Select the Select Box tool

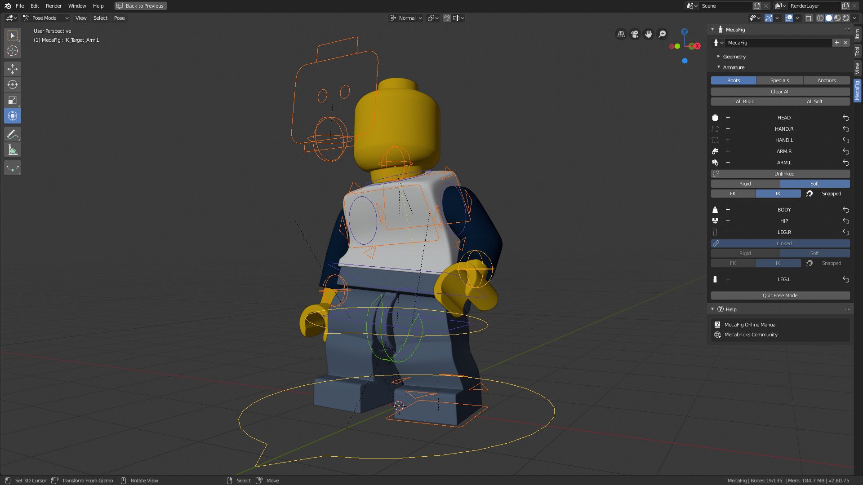[13, 35]
